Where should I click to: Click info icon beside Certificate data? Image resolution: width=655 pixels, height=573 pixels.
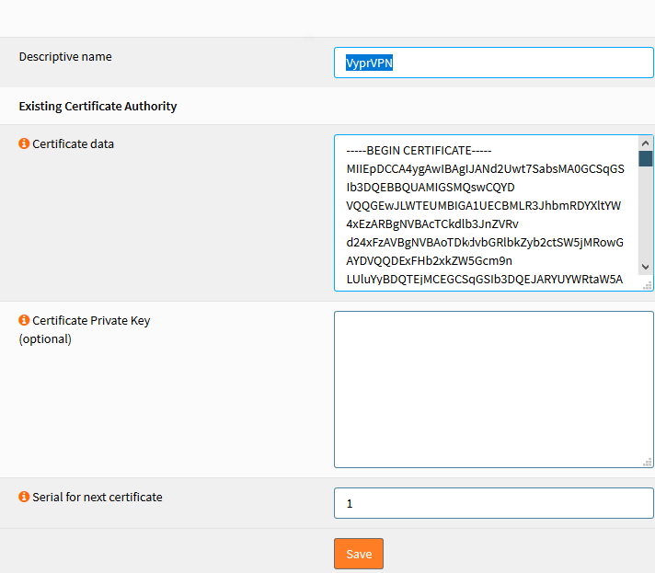pyautogui.click(x=24, y=144)
